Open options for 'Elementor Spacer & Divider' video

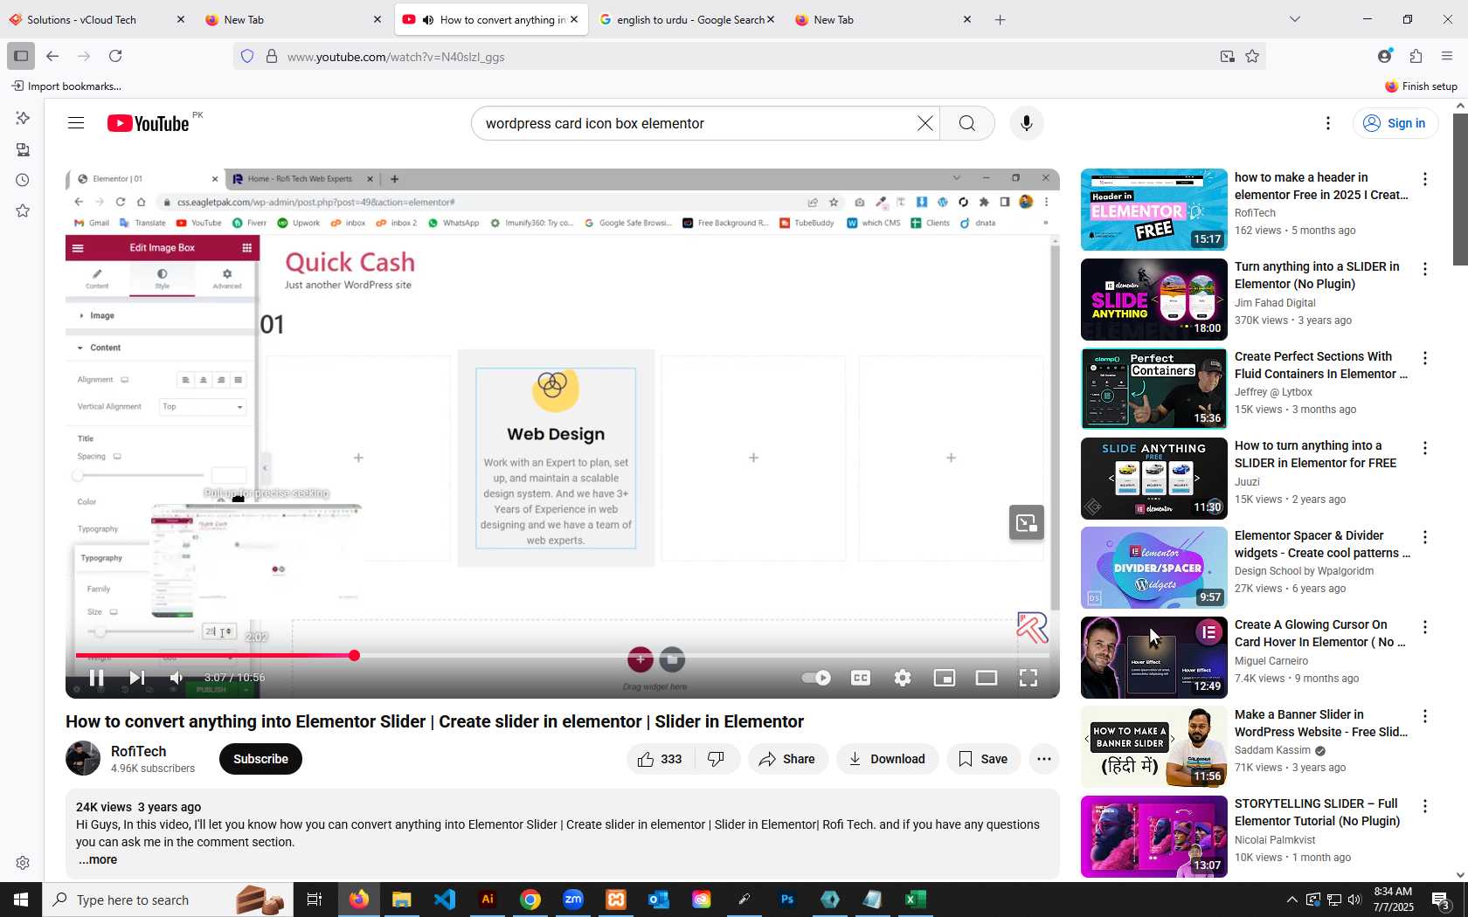tap(1425, 537)
